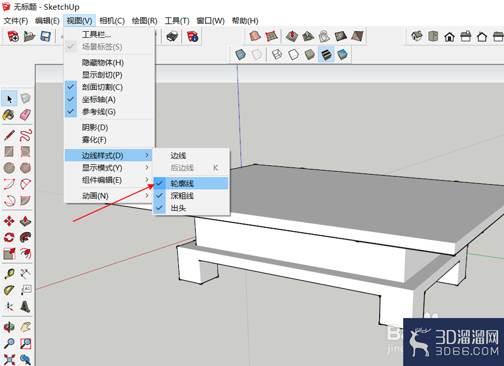Choose the Pan hand tool

tap(25, 327)
